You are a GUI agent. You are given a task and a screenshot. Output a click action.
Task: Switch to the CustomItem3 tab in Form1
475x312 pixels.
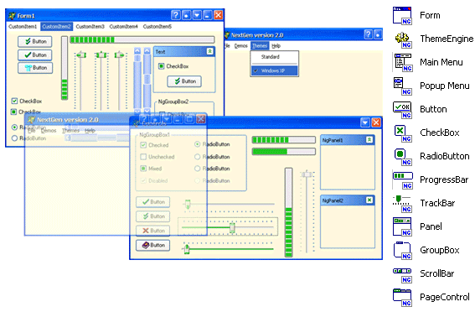pyautogui.click(x=90, y=27)
